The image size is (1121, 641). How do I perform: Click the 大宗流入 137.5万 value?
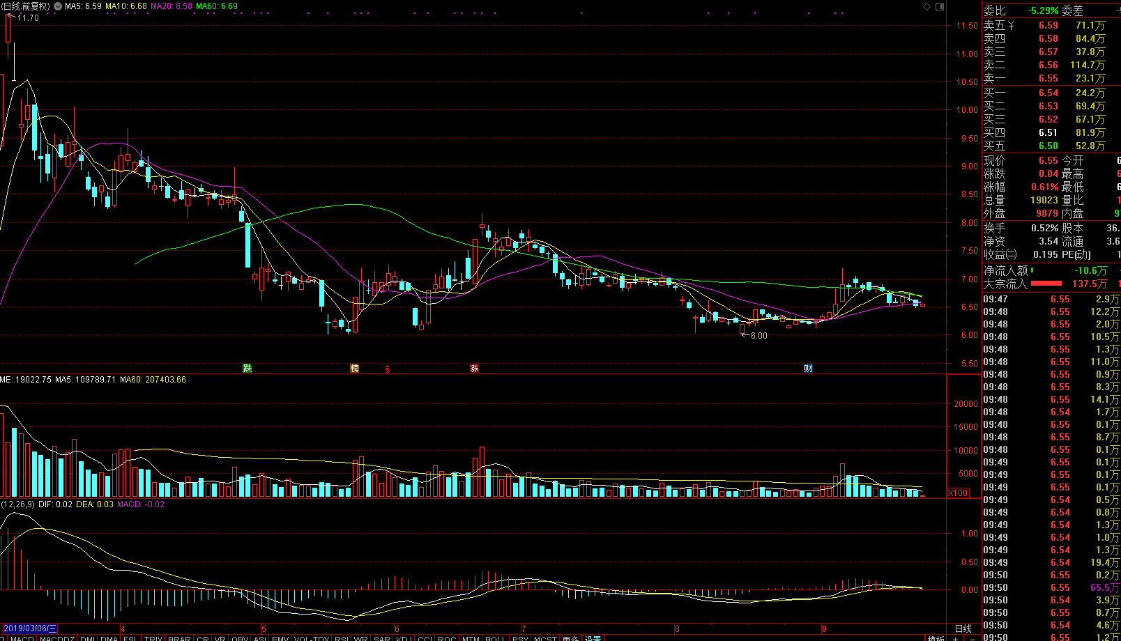(x=1090, y=284)
